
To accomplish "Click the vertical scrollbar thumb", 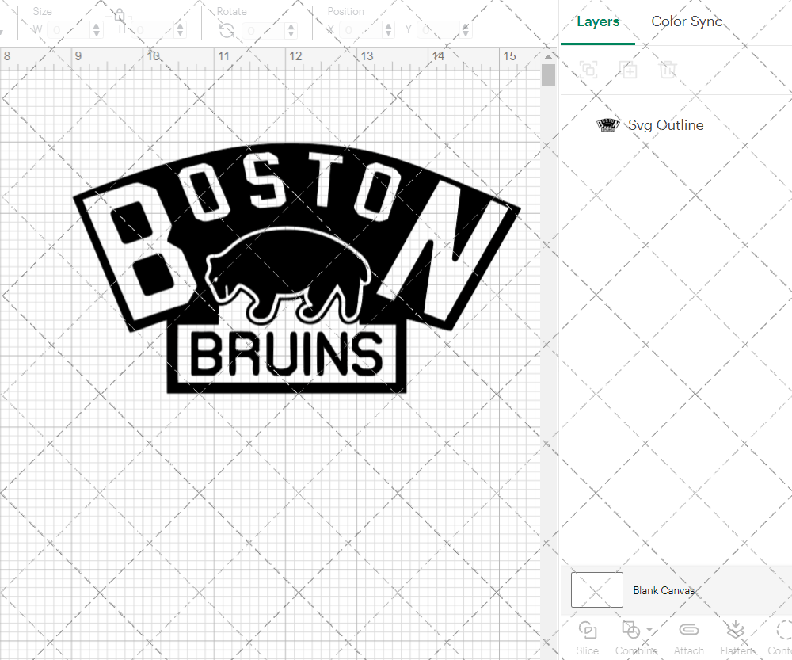I will pos(548,74).
